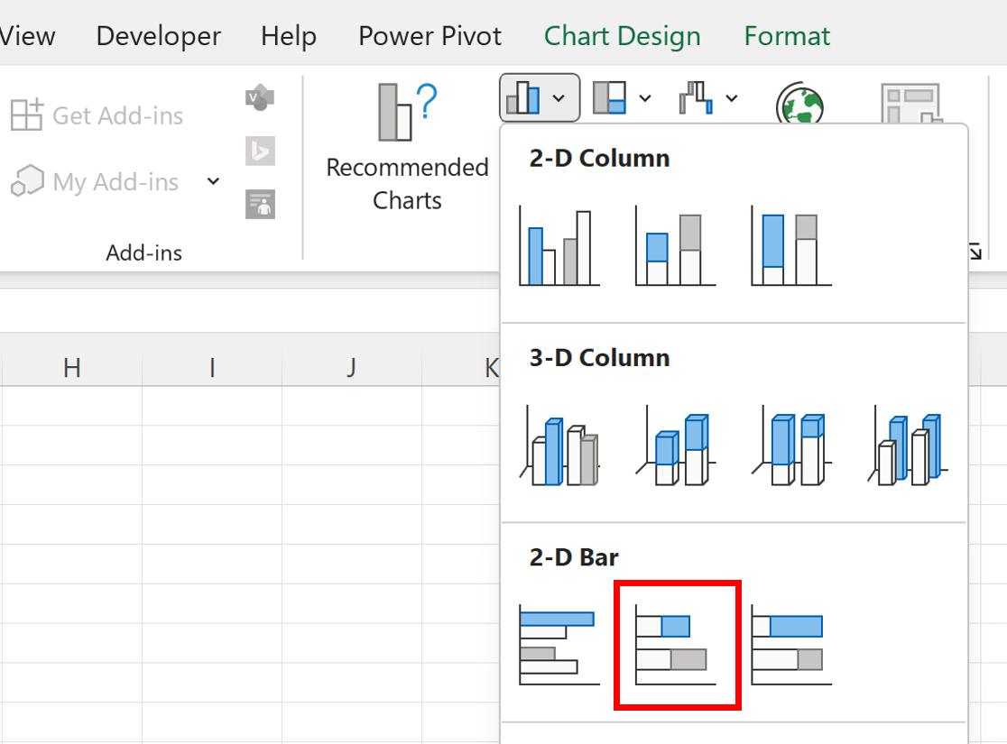The image size is (1007, 744).
Task: Switch to the Format tab
Action: point(787,36)
